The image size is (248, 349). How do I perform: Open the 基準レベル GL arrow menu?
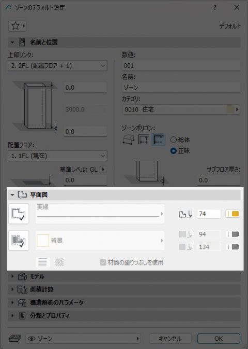(x=103, y=170)
